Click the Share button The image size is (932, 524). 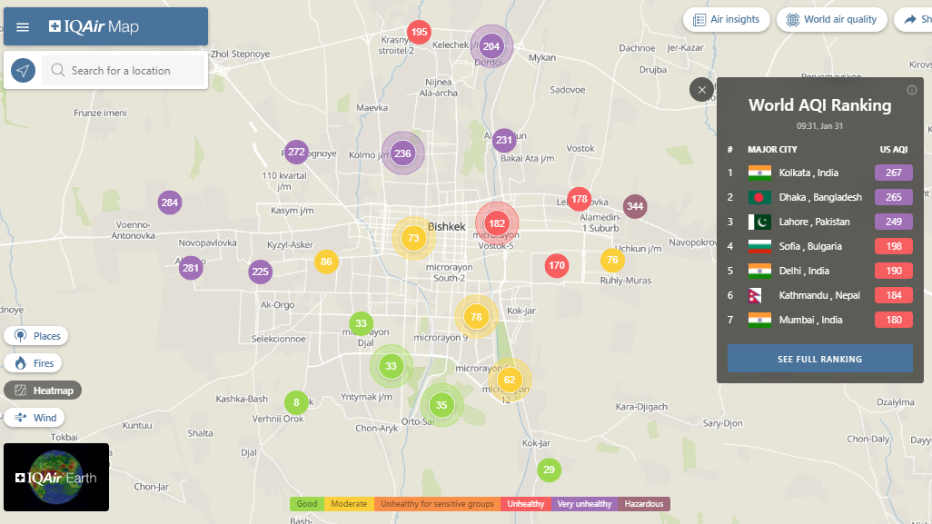(x=914, y=19)
